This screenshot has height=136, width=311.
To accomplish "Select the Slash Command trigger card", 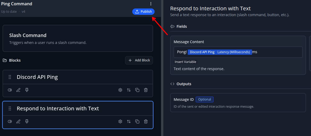I will point(78,38).
